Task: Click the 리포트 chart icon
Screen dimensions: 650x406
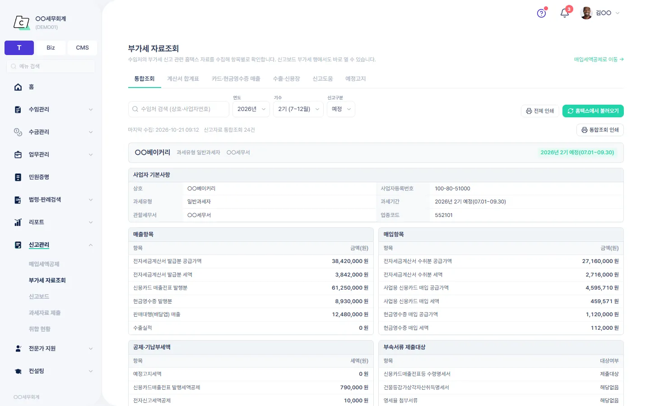Action: [x=18, y=222]
